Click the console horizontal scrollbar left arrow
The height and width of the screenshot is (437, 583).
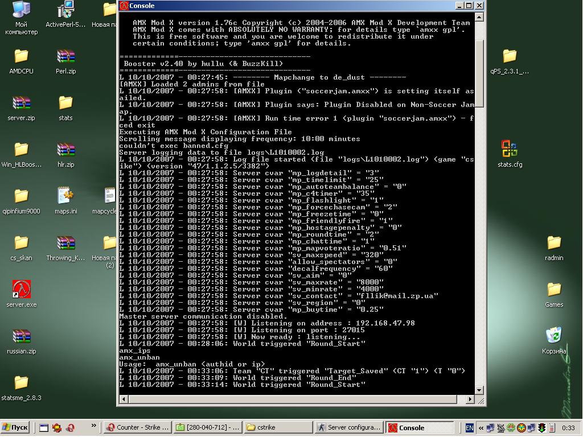[x=124, y=399]
